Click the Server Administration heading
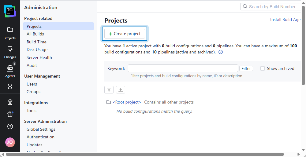The height and width of the screenshot is (157, 306). pos(46,121)
